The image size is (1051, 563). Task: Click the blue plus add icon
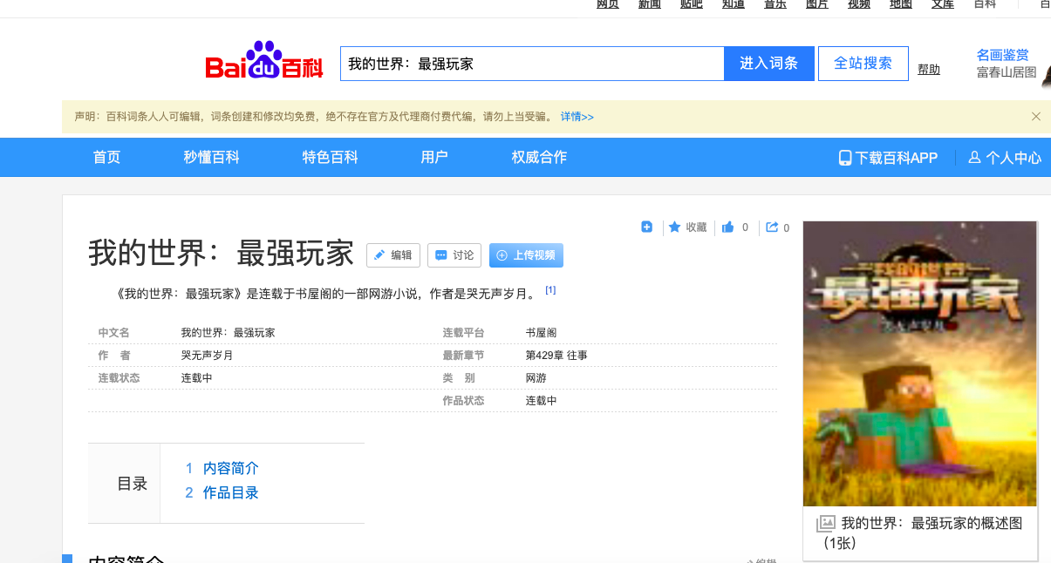pos(647,227)
